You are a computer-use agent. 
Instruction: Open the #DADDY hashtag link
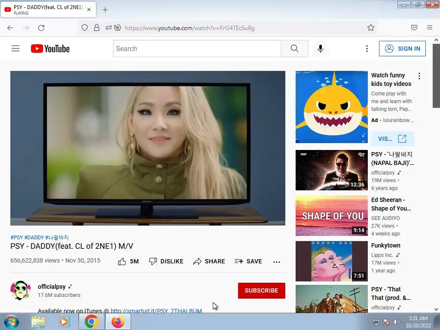pos(34,237)
